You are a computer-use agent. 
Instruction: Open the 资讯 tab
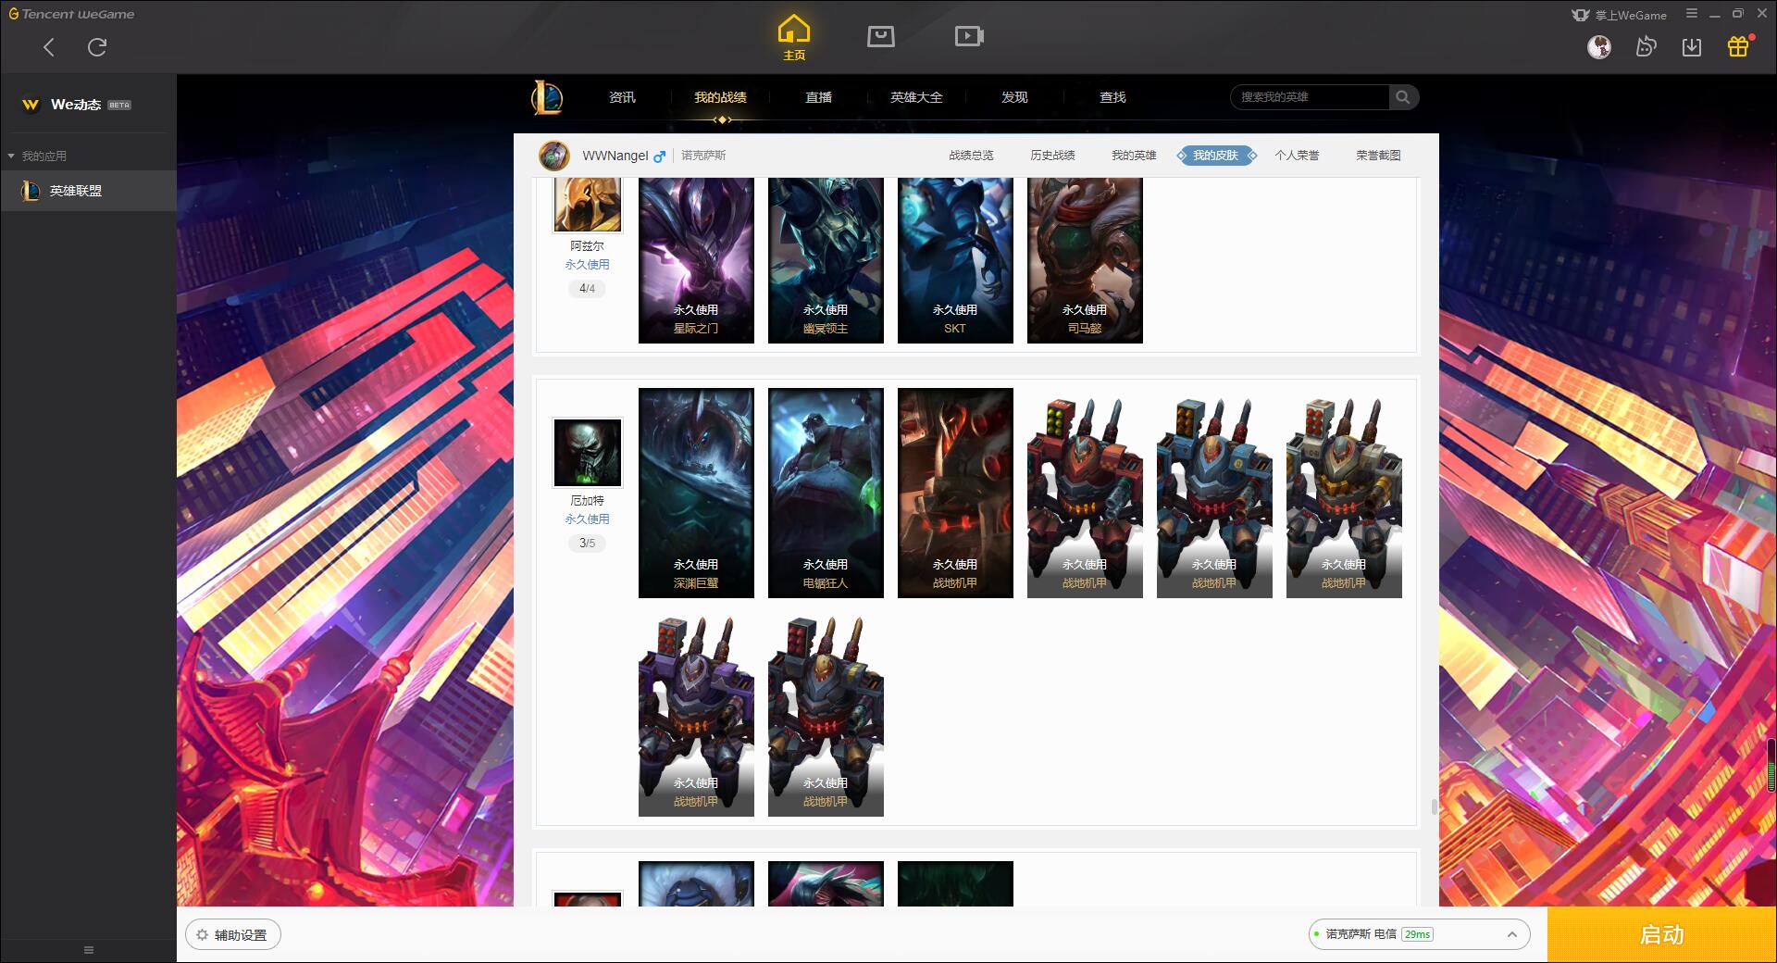tap(622, 97)
